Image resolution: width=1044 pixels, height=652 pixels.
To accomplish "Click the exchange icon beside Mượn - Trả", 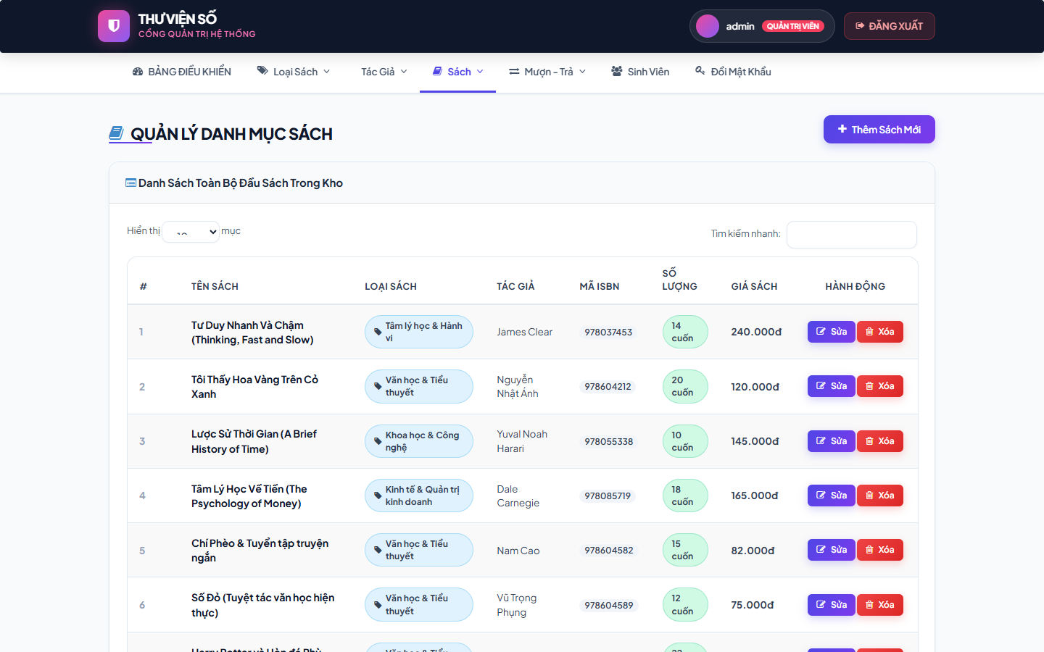I will coord(514,72).
